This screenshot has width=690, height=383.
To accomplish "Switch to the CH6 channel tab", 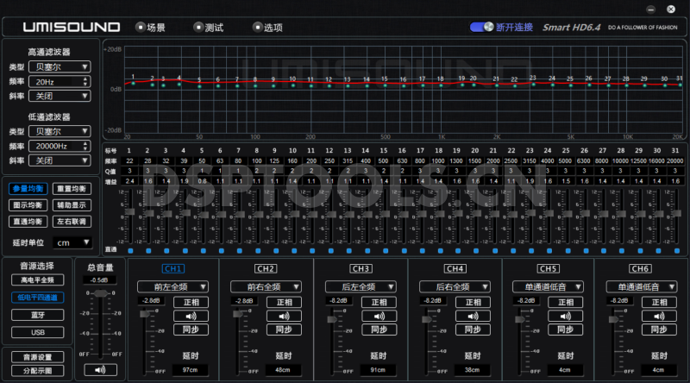I will 640,268.
